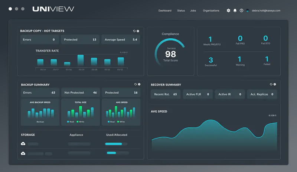Screen dimensions: 297x172
Task: Refresh the Recover Summary panel
Action: tap(271, 84)
